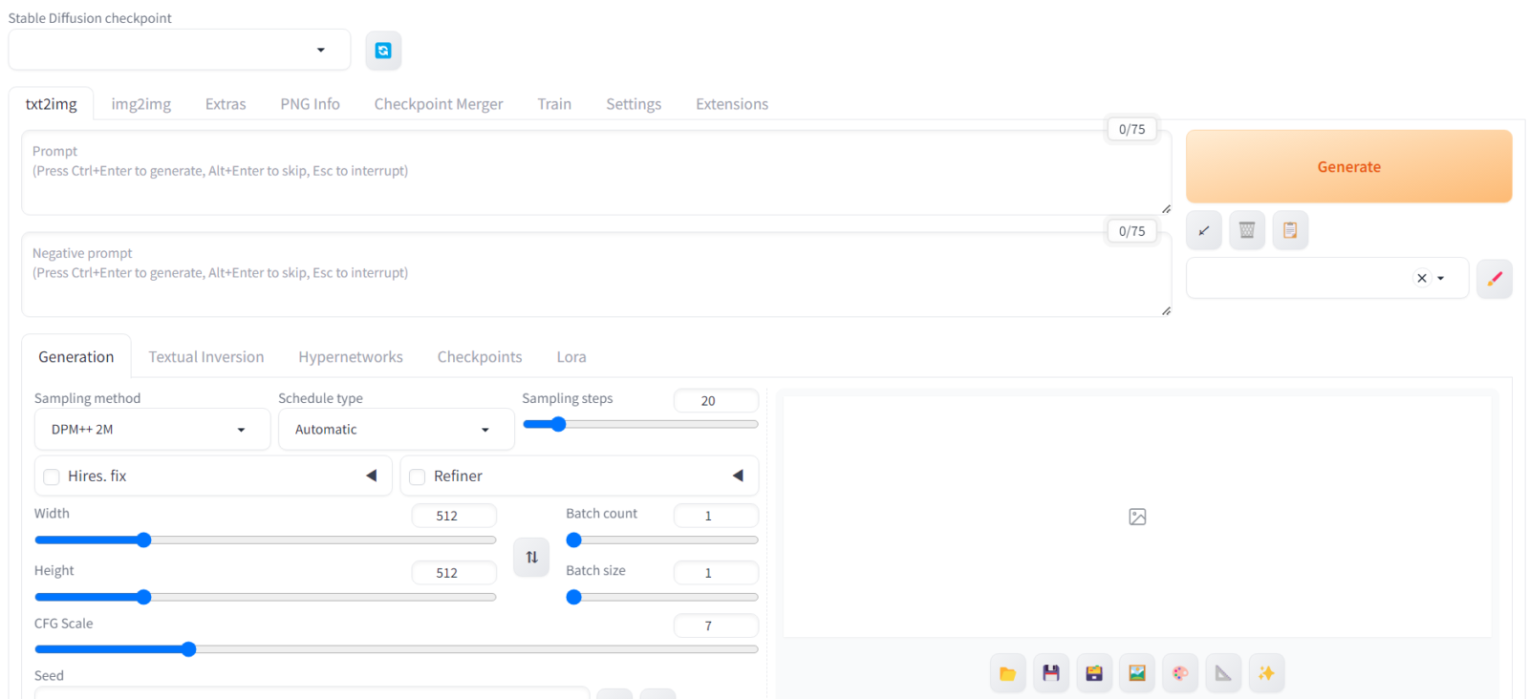
Task: Click the Height value field showing 512
Action: [454, 573]
